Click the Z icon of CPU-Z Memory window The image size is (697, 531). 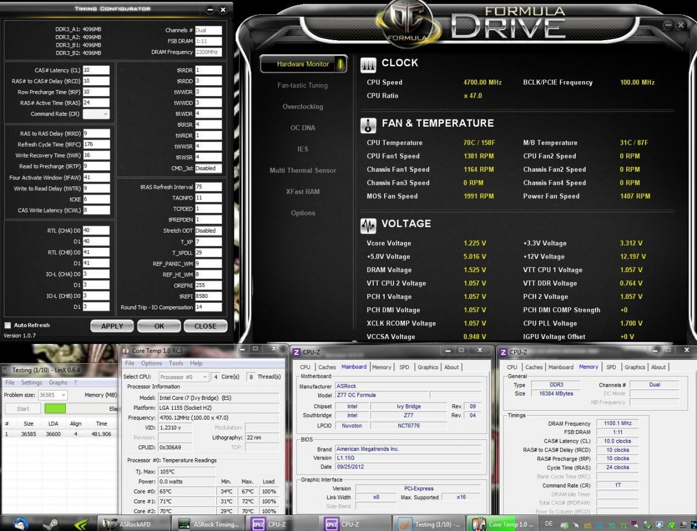[503, 352]
